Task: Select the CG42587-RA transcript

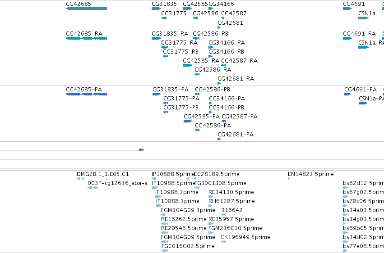Action: pos(223,65)
